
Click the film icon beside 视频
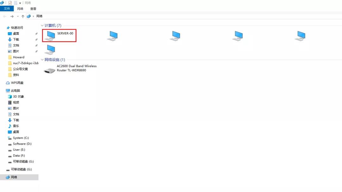(x=10, y=102)
